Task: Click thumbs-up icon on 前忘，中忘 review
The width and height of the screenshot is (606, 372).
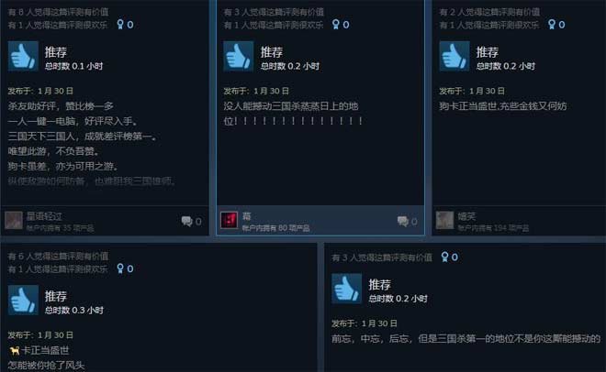Action: (x=347, y=289)
